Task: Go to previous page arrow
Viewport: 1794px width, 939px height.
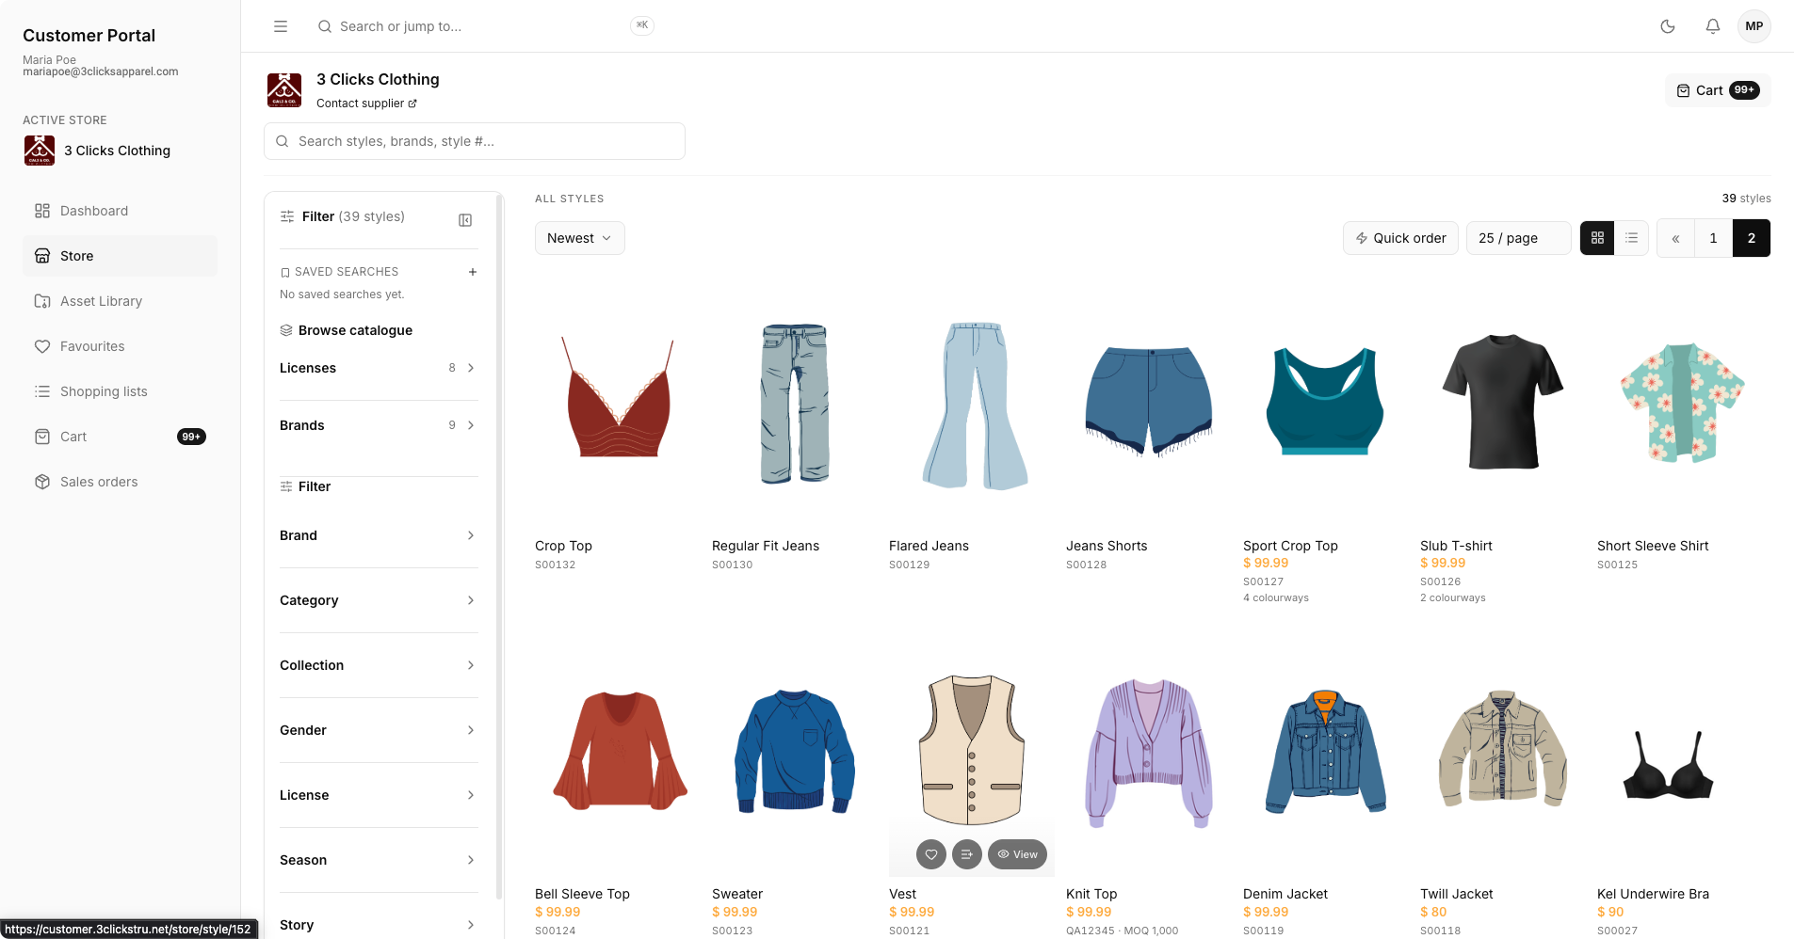Action: [x=1675, y=238]
